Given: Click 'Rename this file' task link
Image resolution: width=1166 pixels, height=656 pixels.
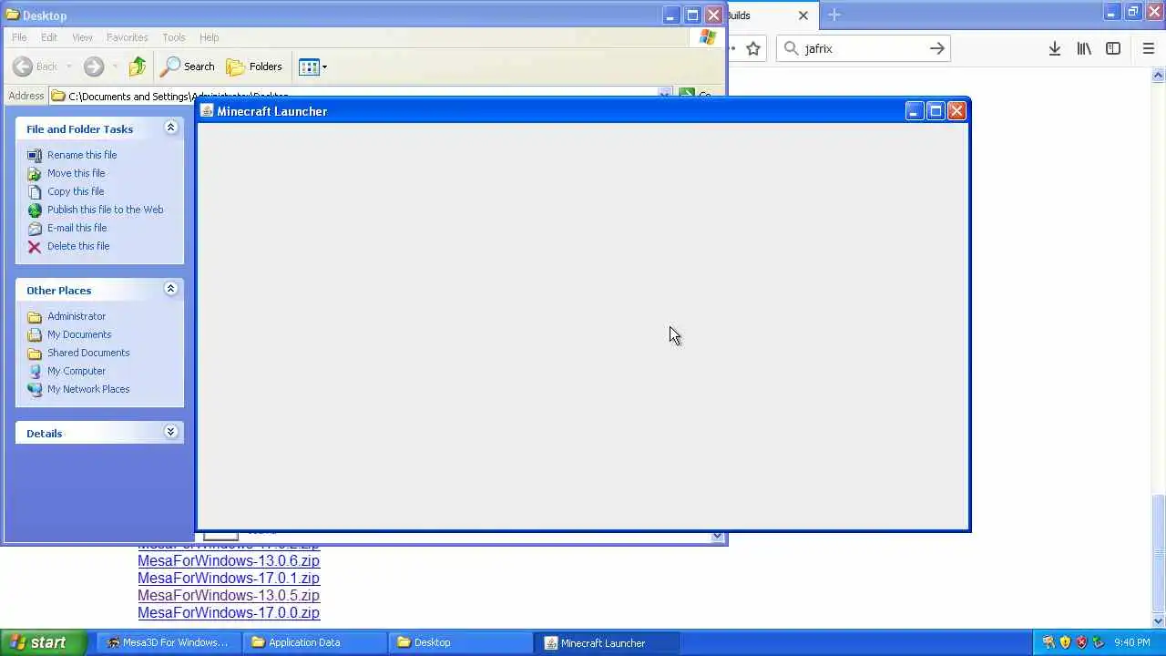Looking at the screenshot, I should (x=82, y=155).
